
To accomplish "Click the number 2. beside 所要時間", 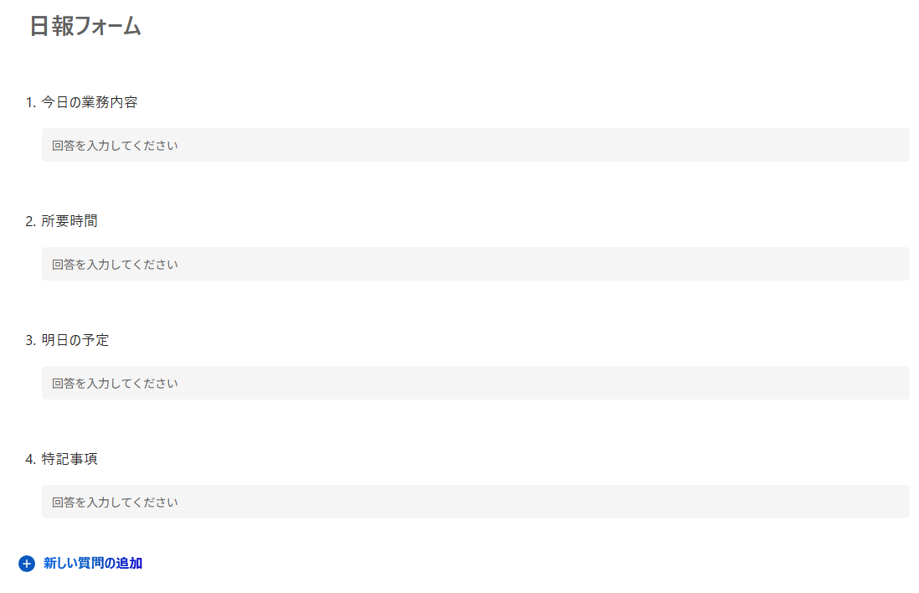I will click(31, 221).
